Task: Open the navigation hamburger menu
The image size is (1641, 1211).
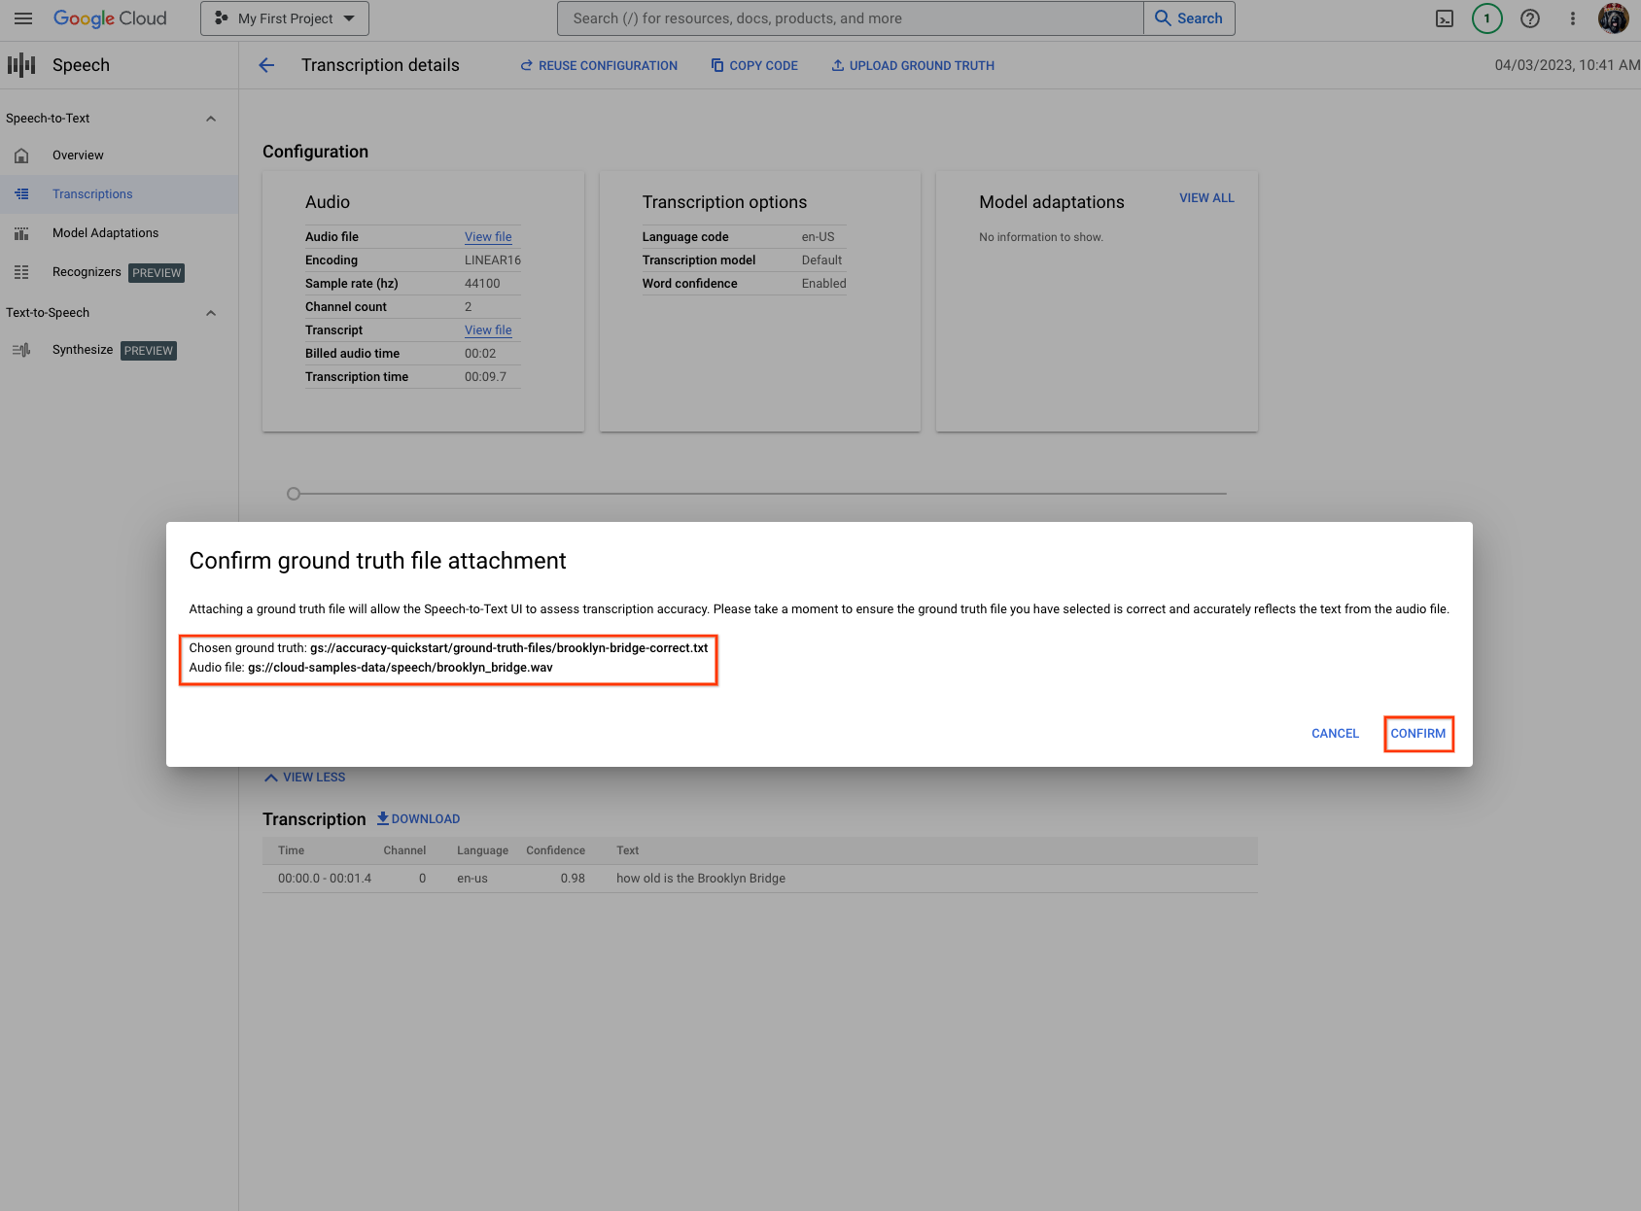Action: pos(23,17)
